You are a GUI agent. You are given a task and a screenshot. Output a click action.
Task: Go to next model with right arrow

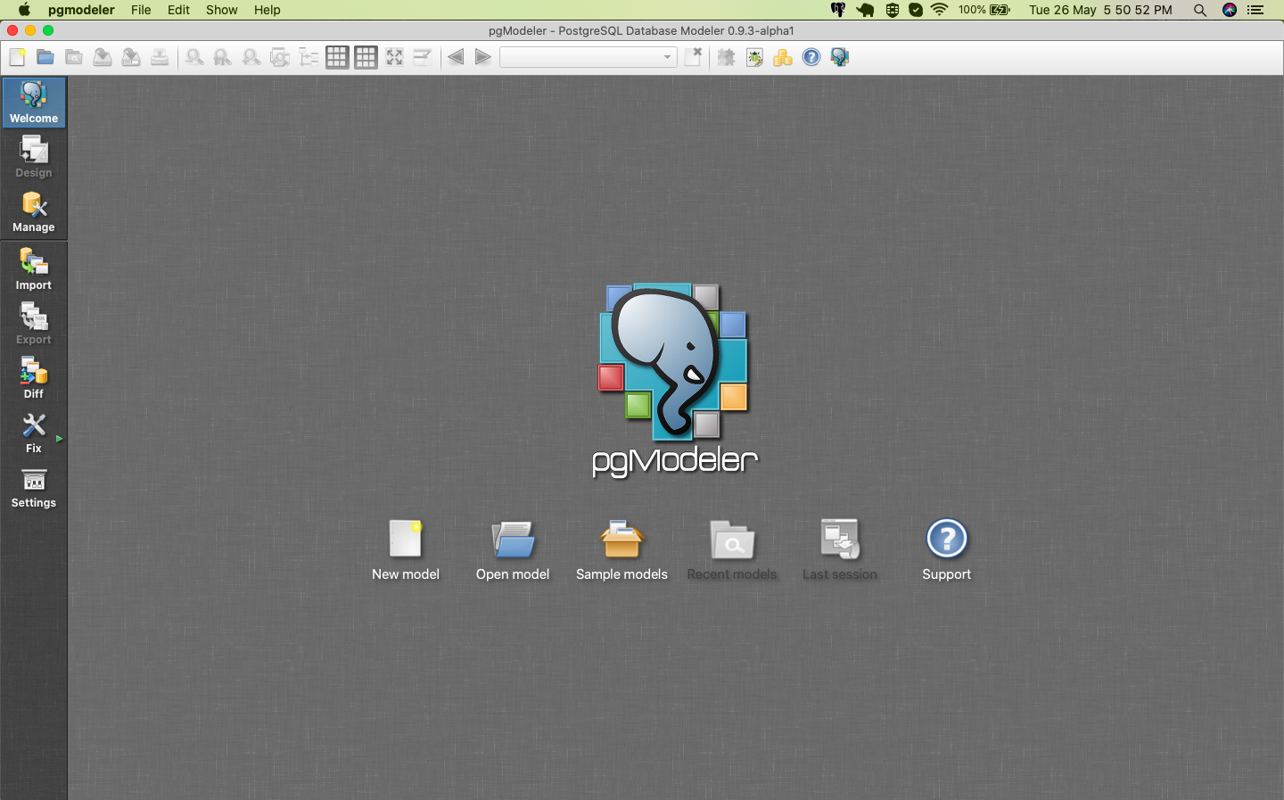(483, 58)
